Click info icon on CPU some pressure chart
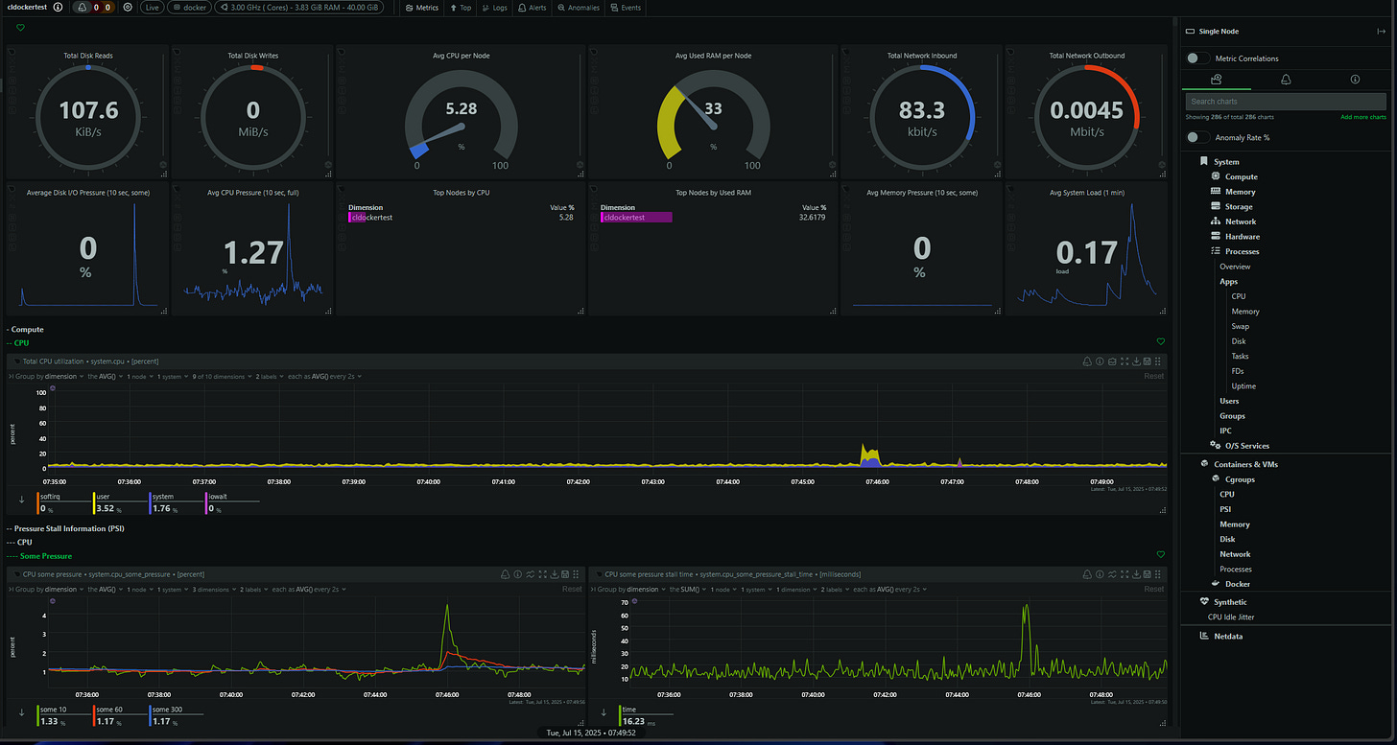The height and width of the screenshot is (745, 1397). tap(517, 574)
